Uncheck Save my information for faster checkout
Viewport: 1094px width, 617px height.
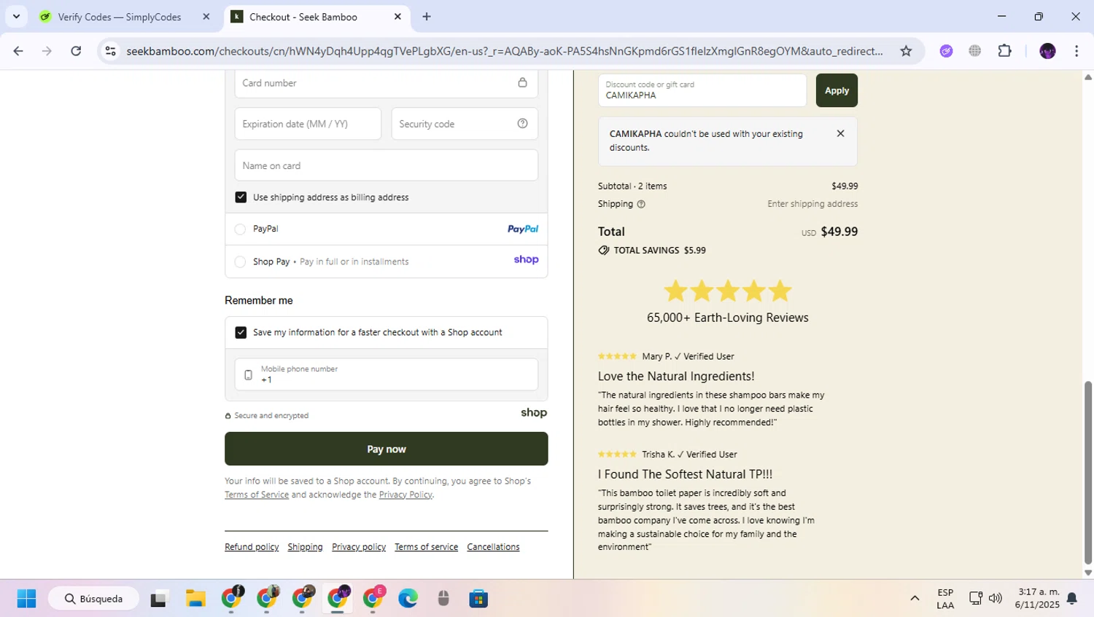pos(241,332)
